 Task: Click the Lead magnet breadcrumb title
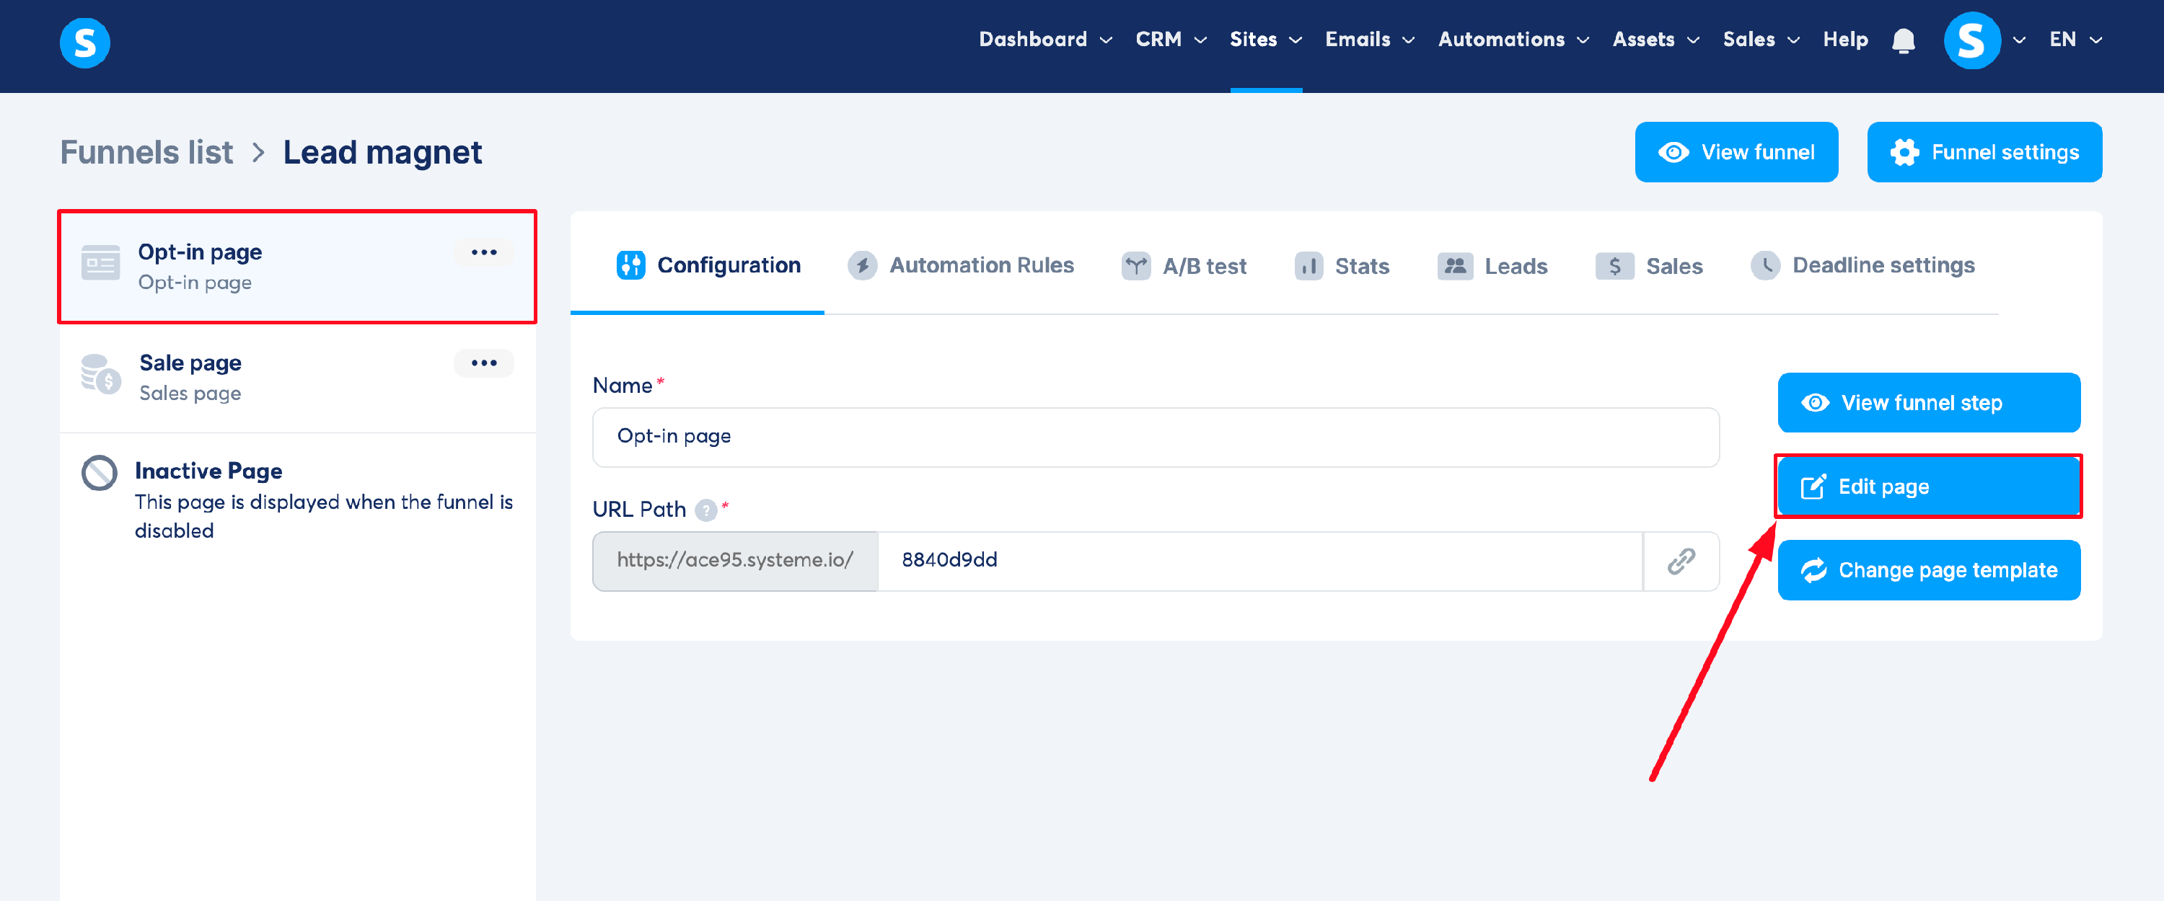382,153
